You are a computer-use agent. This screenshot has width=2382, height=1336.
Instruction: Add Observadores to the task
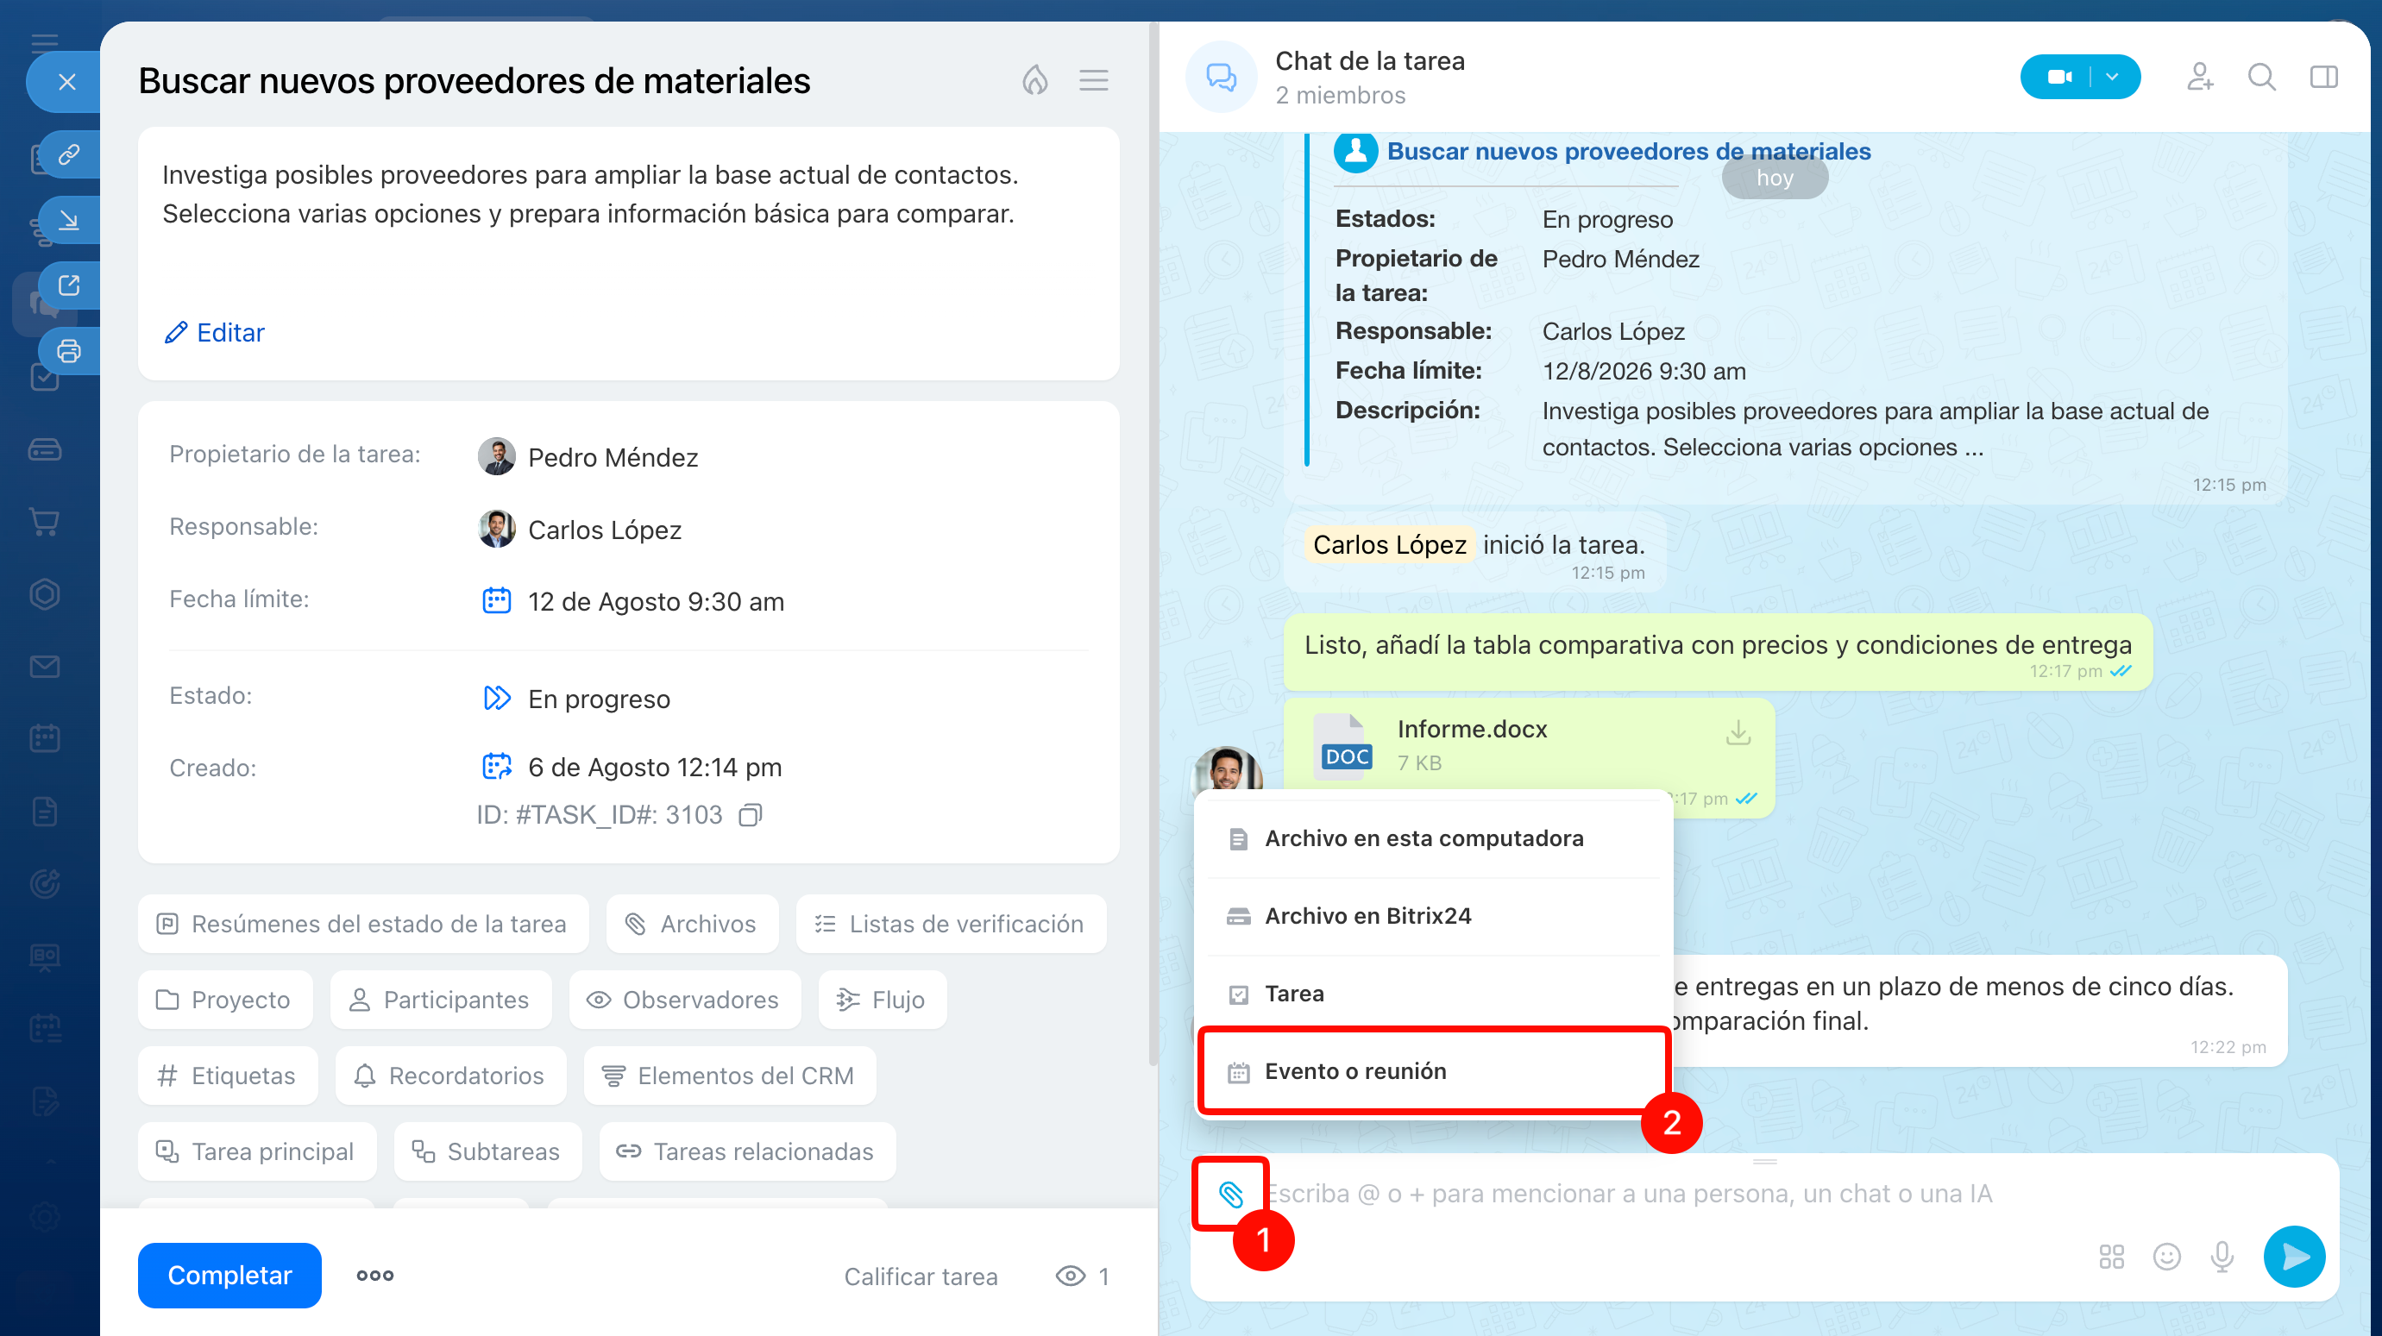point(684,1000)
